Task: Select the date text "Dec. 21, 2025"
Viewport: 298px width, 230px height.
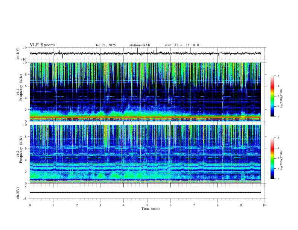Action: point(105,45)
